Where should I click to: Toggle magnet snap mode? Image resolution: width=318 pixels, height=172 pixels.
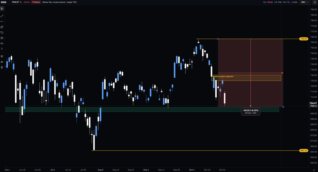(2, 56)
